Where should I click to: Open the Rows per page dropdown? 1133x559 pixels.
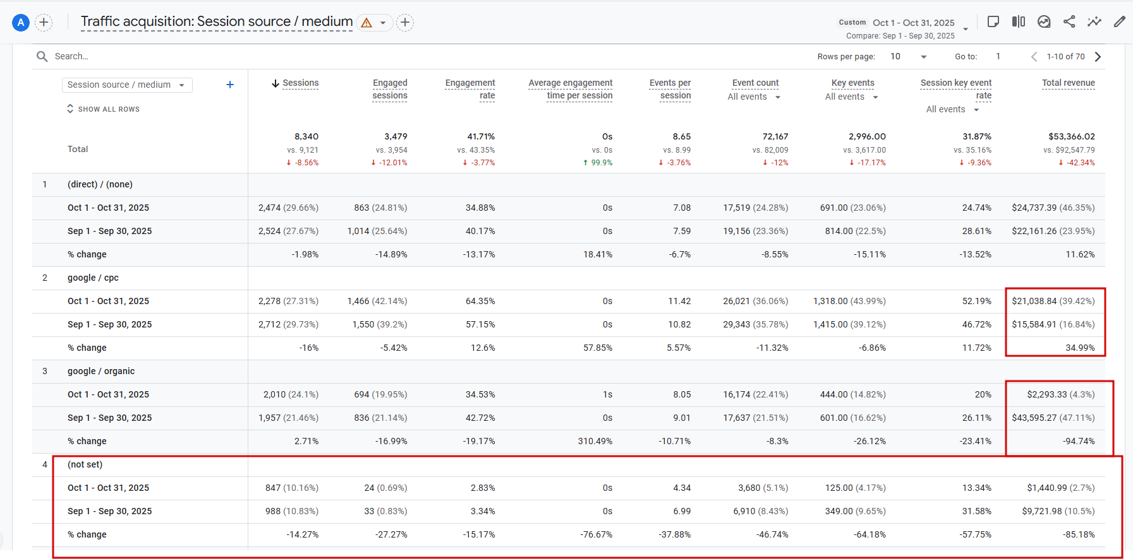coord(909,57)
